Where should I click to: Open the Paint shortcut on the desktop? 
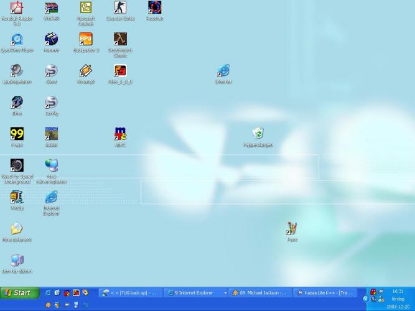292,229
